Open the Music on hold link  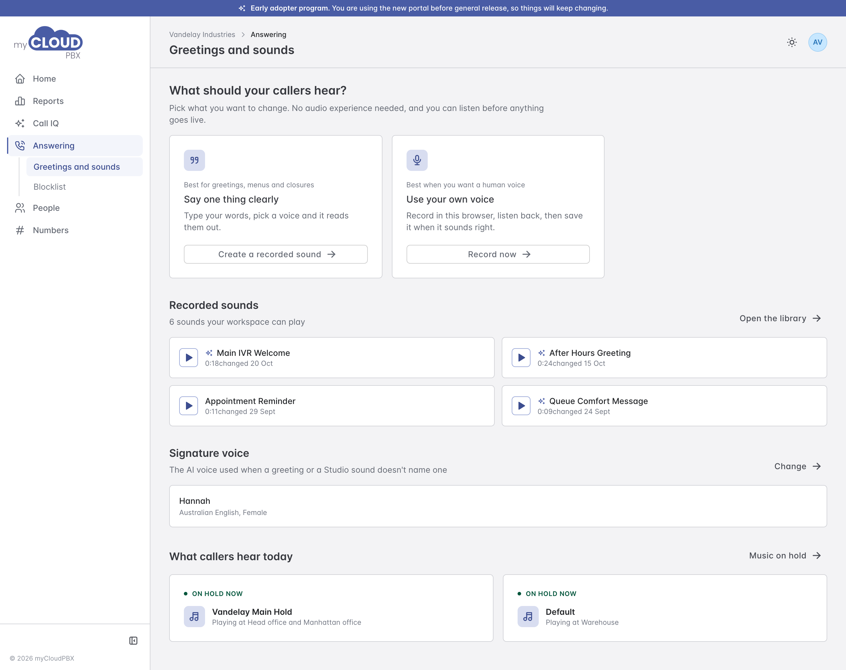[x=785, y=555]
